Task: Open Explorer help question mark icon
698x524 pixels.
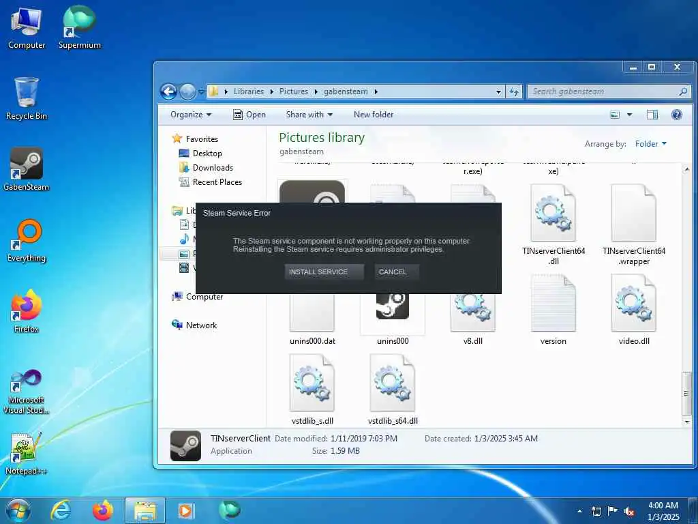Action: tap(677, 115)
